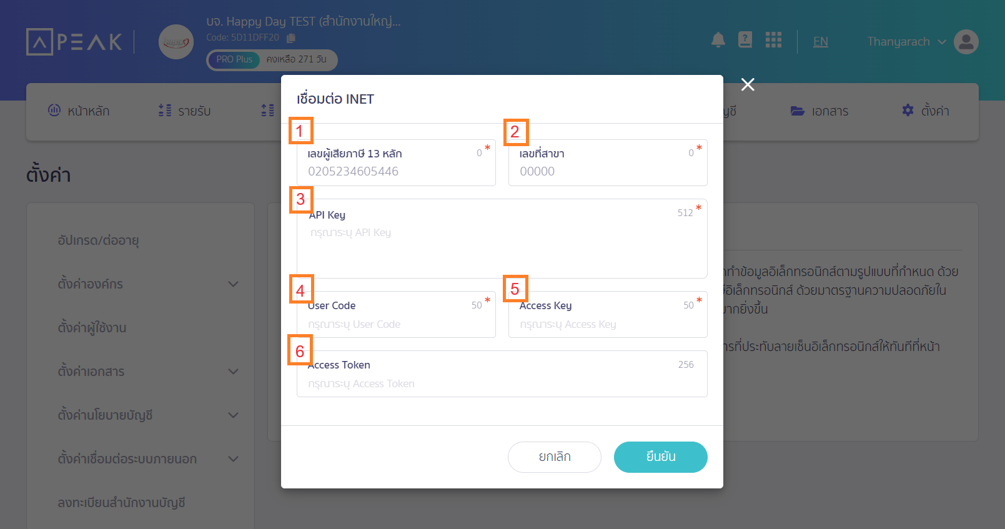Click the user profile avatar icon
The image size is (1005, 529).
click(966, 42)
